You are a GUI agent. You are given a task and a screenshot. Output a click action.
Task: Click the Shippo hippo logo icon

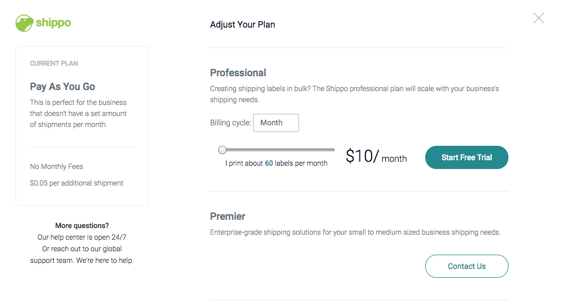coord(24,23)
